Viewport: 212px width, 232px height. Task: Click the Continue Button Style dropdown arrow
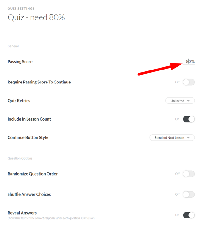[188, 138]
